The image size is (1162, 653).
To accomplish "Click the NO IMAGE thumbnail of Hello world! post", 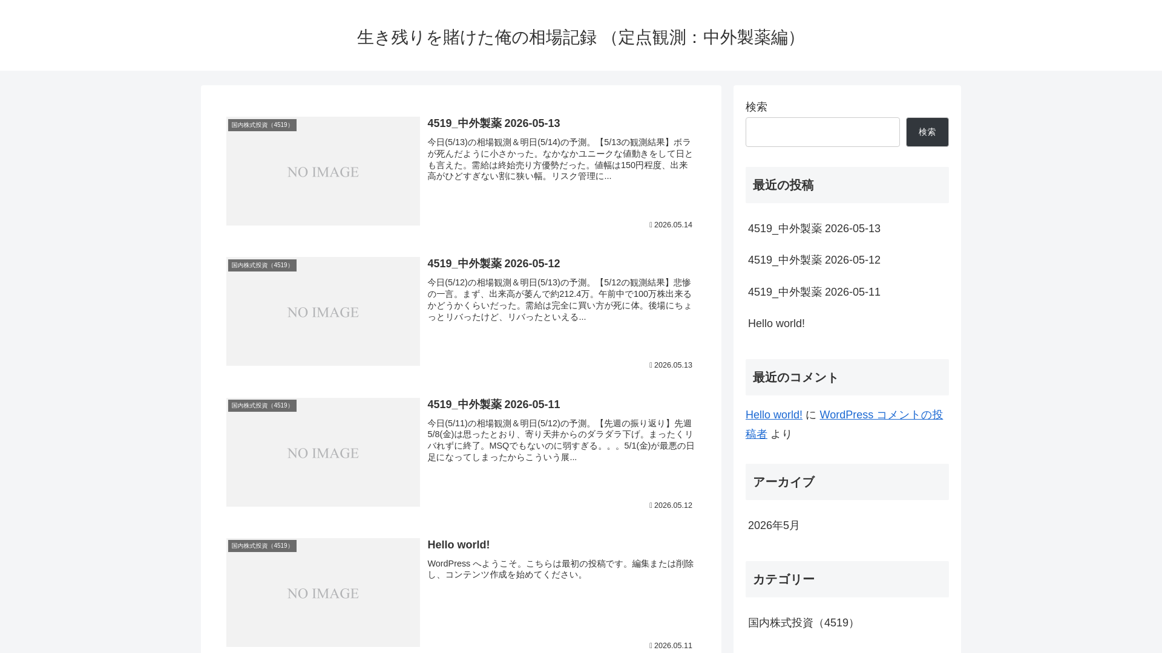I will pyautogui.click(x=323, y=593).
